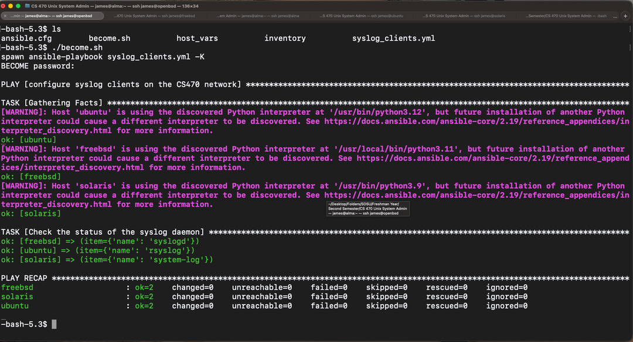Click the 'spawn ansible-playbook syslog_clients.yml -K' line
Image resolution: width=633 pixels, height=342 pixels.
103,57
